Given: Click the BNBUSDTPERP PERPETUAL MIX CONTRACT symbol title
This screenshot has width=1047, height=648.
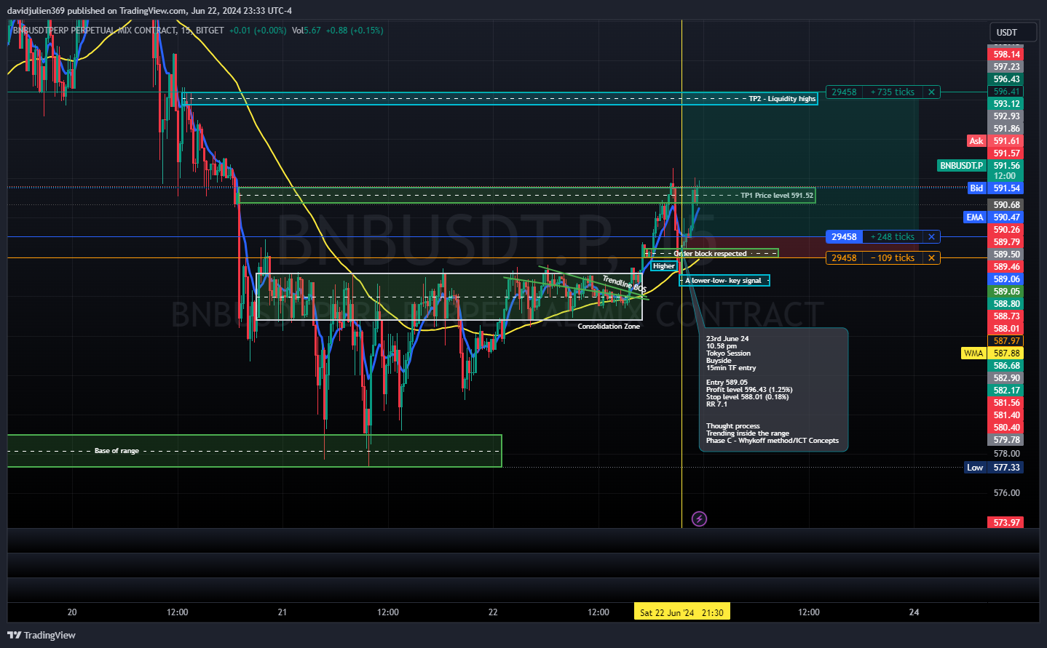Looking at the screenshot, I should (95, 31).
